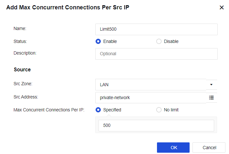This screenshot has width=229, height=154.
Task: Focus the 500 connections value field
Action: click(156, 125)
